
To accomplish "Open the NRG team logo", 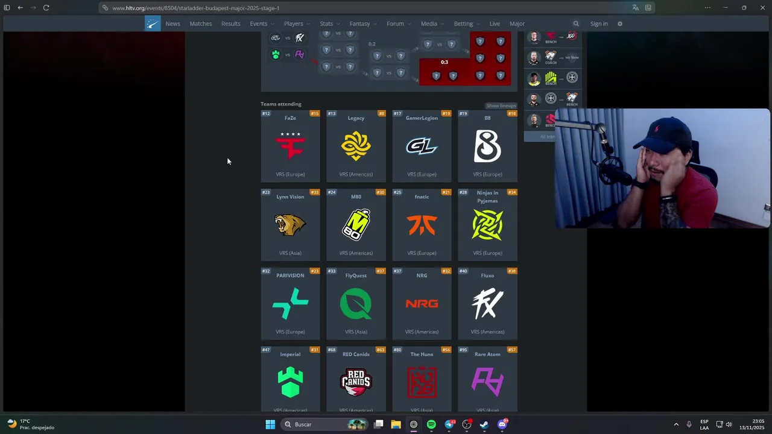I will click(422, 304).
